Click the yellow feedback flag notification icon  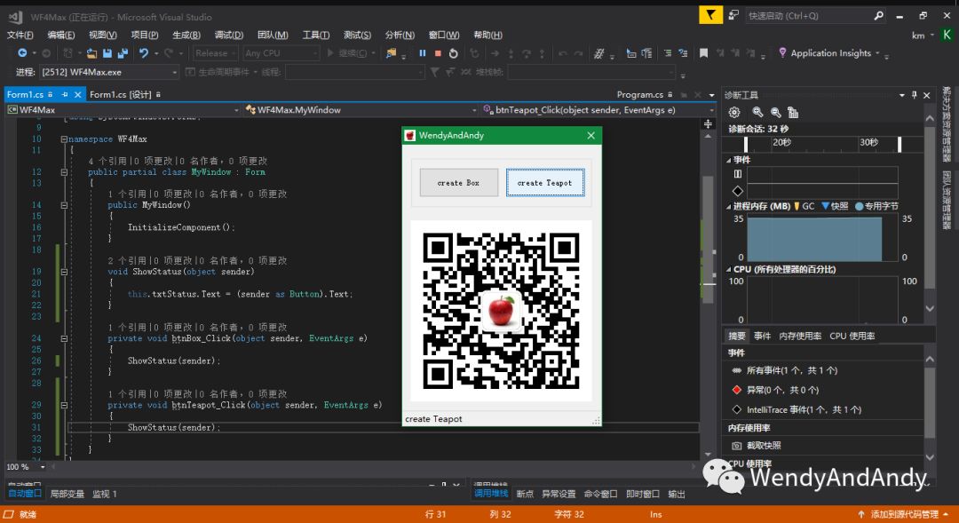coord(710,15)
